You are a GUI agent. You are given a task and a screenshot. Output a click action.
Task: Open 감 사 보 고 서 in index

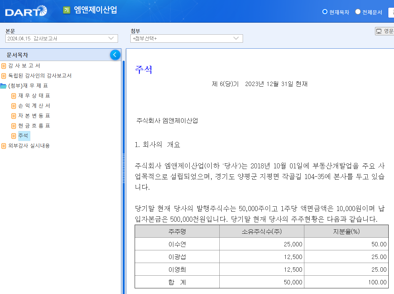pos(24,66)
